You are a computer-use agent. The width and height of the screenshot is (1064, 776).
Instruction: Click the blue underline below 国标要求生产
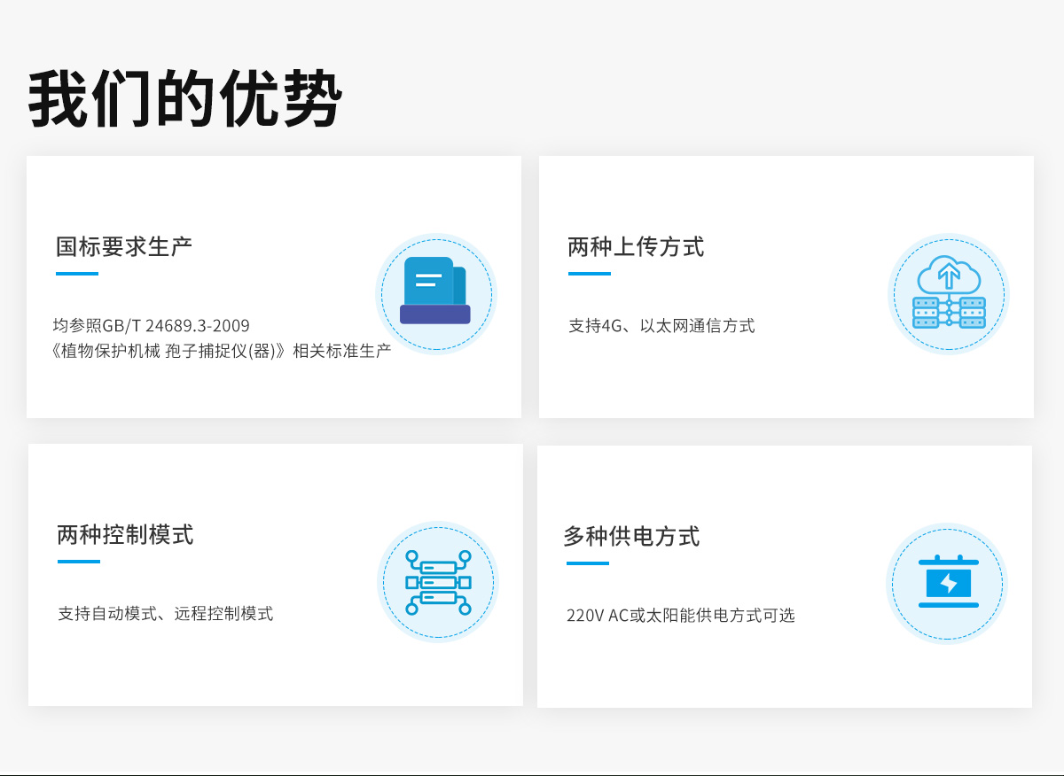coord(77,275)
